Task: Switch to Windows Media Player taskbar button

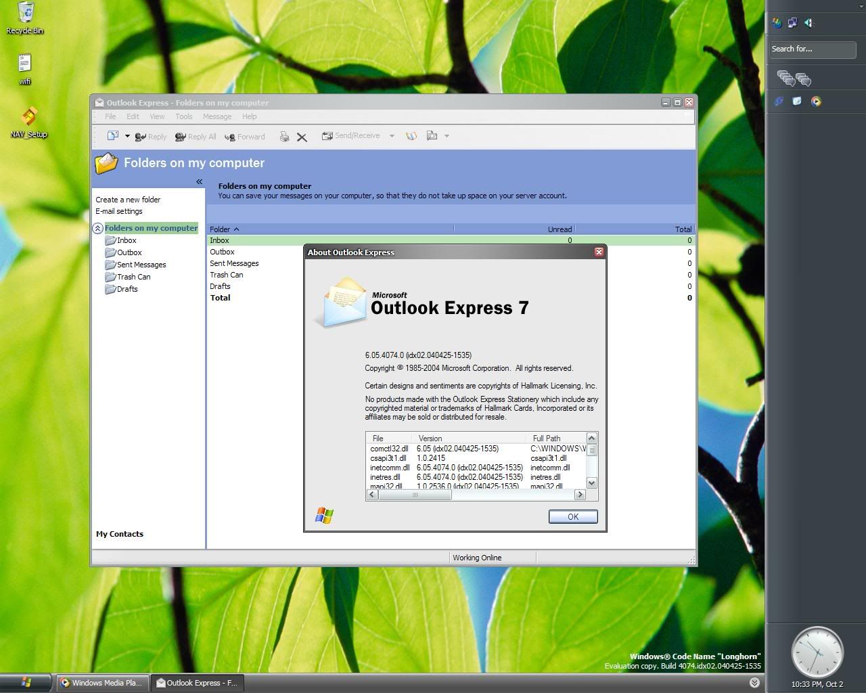Action: [101, 683]
